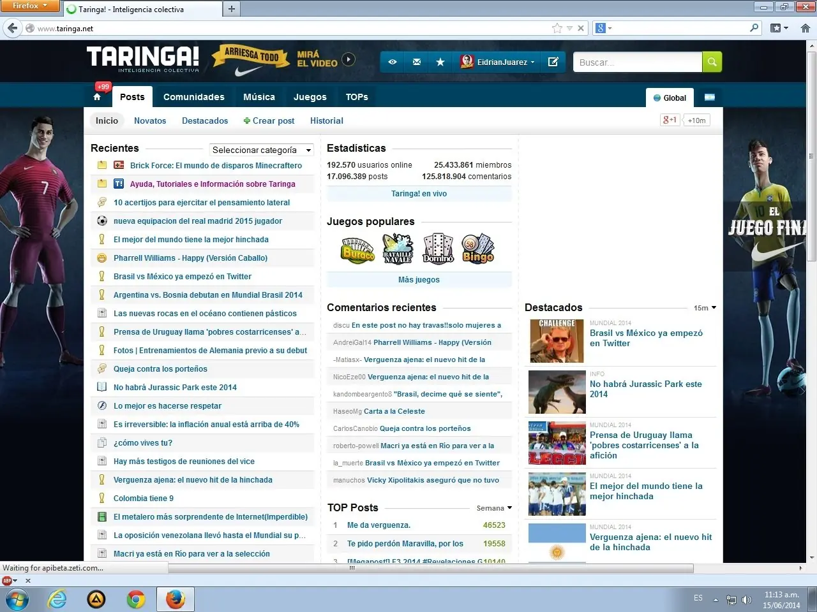Close the add-on bar with X
This screenshot has height=612, width=817.
click(x=28, y=581)
